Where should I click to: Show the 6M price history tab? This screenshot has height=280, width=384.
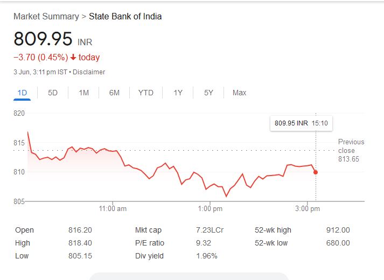(114, 93)
